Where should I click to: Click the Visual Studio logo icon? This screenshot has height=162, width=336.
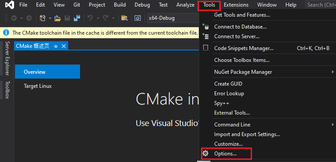pos(10,5)
